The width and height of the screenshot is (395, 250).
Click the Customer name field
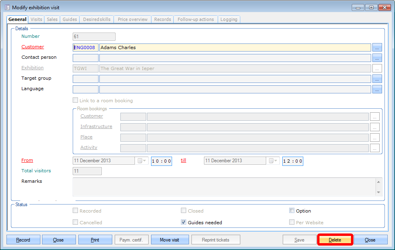pyautogui.click(x=235, y=48)
